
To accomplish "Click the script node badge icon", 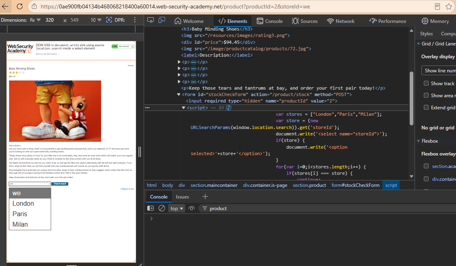I will point(229,108).
